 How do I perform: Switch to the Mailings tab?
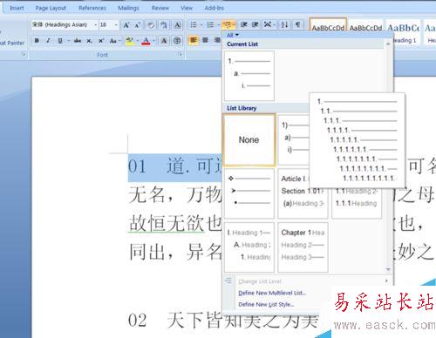click(x=128, y=8)
